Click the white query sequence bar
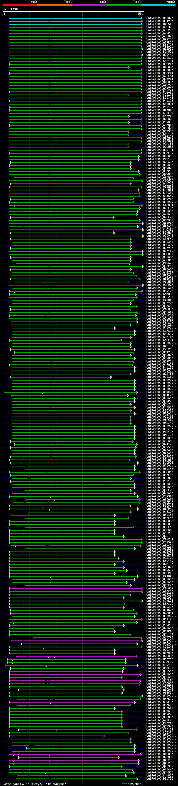Viewport: 178px width, 786px height. tap(73, 12)
